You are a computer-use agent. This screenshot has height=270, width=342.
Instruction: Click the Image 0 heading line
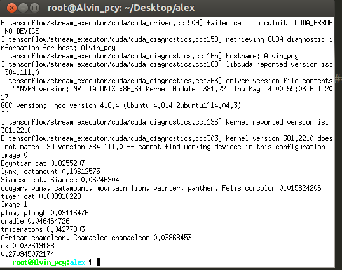click(14, 155)
